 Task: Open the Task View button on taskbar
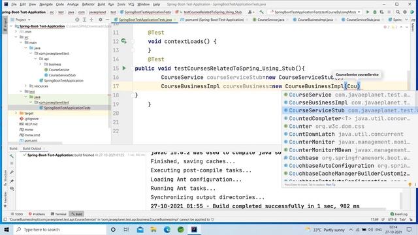click(126, 229)
